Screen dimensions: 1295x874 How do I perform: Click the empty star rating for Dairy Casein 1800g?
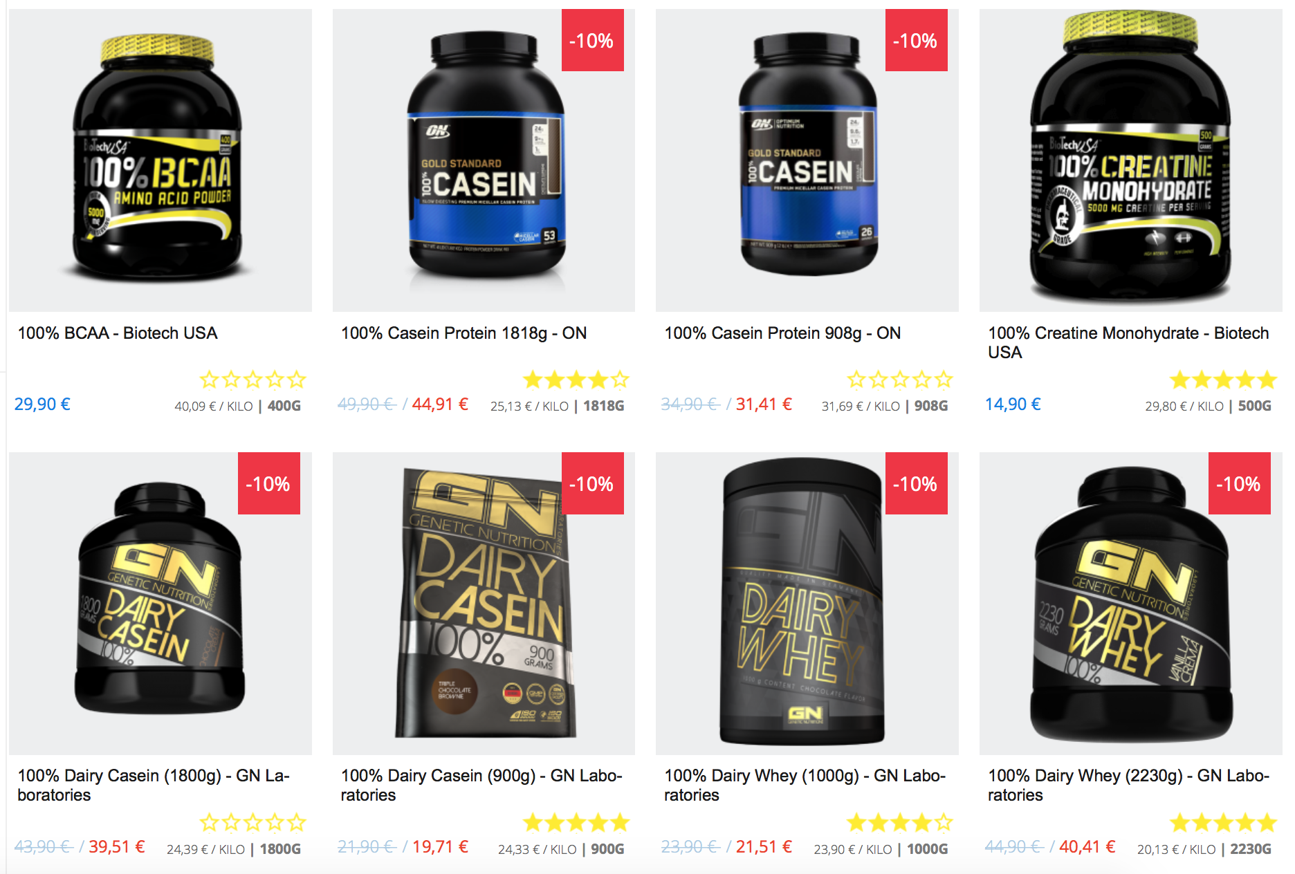[x=253, y=823]
